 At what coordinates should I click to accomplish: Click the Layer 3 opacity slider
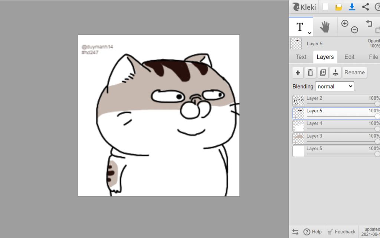pyautogui.click(x=343, y=142)
